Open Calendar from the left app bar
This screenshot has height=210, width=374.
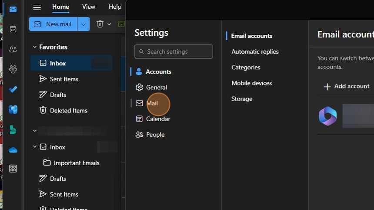tap(13, 29)
